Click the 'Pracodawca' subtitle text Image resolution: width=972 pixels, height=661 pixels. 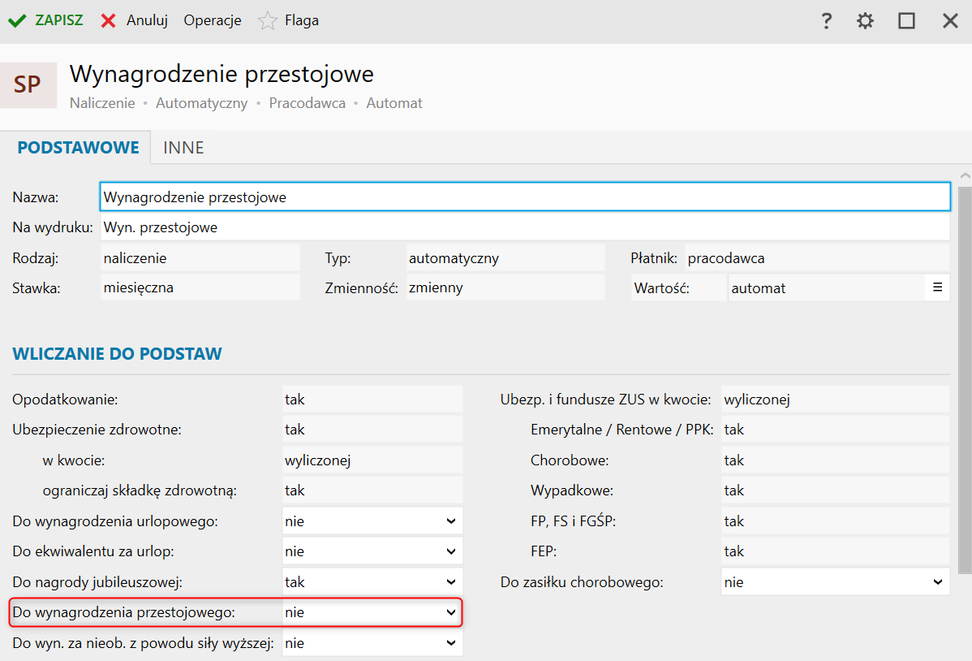coord(307,103)
